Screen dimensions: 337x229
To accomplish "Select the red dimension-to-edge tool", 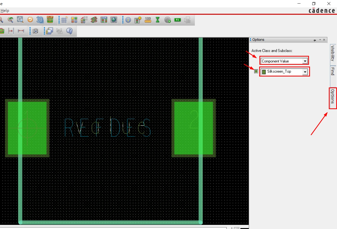I will [x=11, y=31].
